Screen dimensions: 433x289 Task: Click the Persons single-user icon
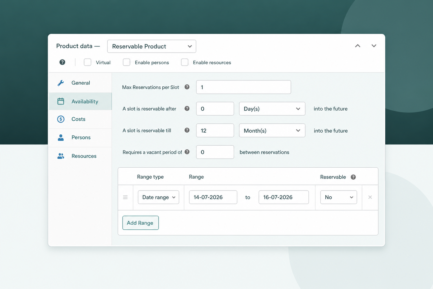(x=61, y=137)
